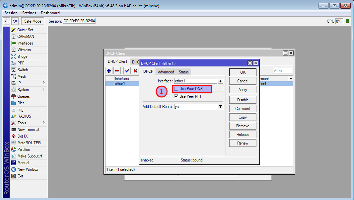The image size is (354, 200).
Task: Click the Add Default Route value field
Action: 196,107
